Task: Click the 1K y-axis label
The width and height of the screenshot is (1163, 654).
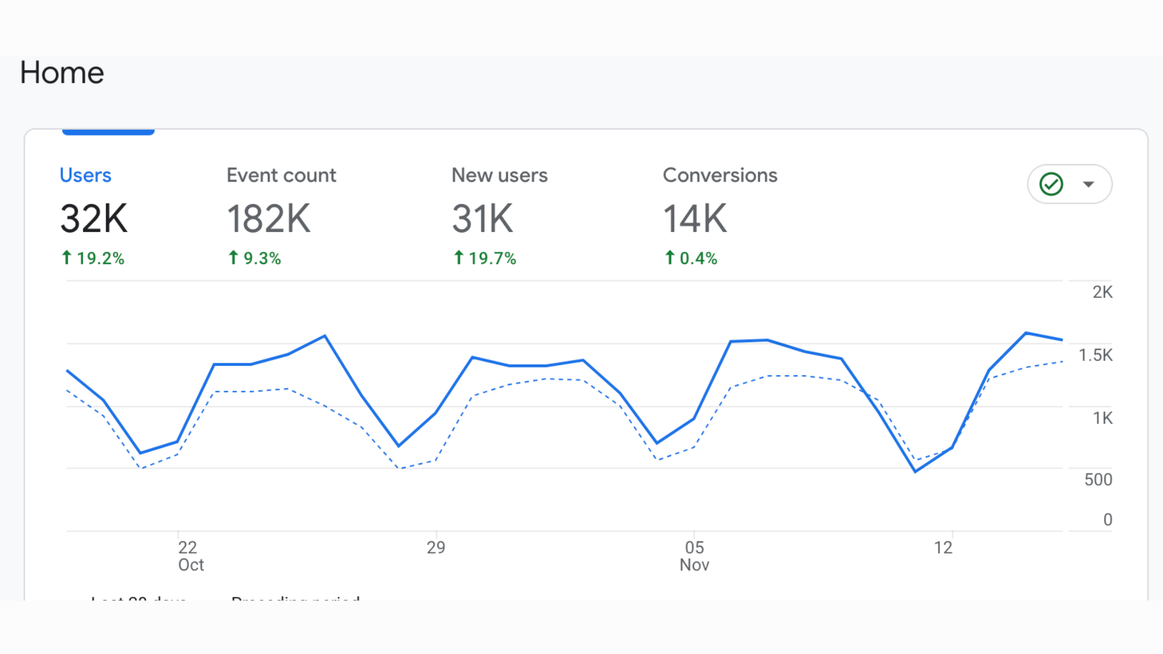Action: coord(1102,418)
